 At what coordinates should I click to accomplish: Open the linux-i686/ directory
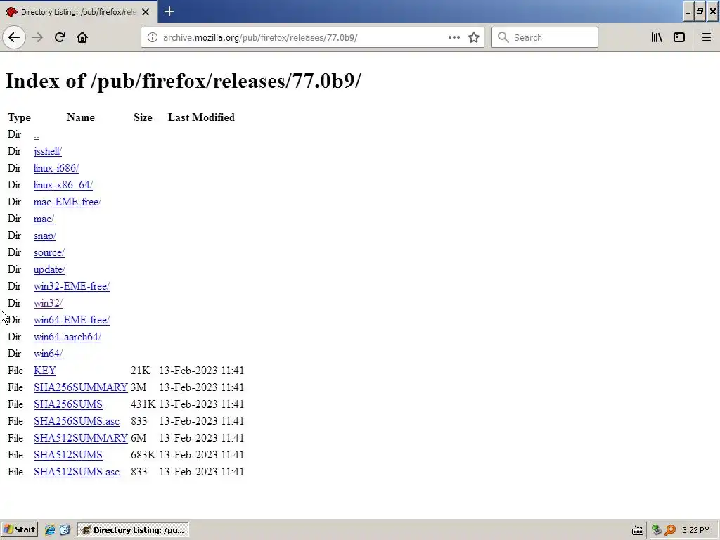56,169
